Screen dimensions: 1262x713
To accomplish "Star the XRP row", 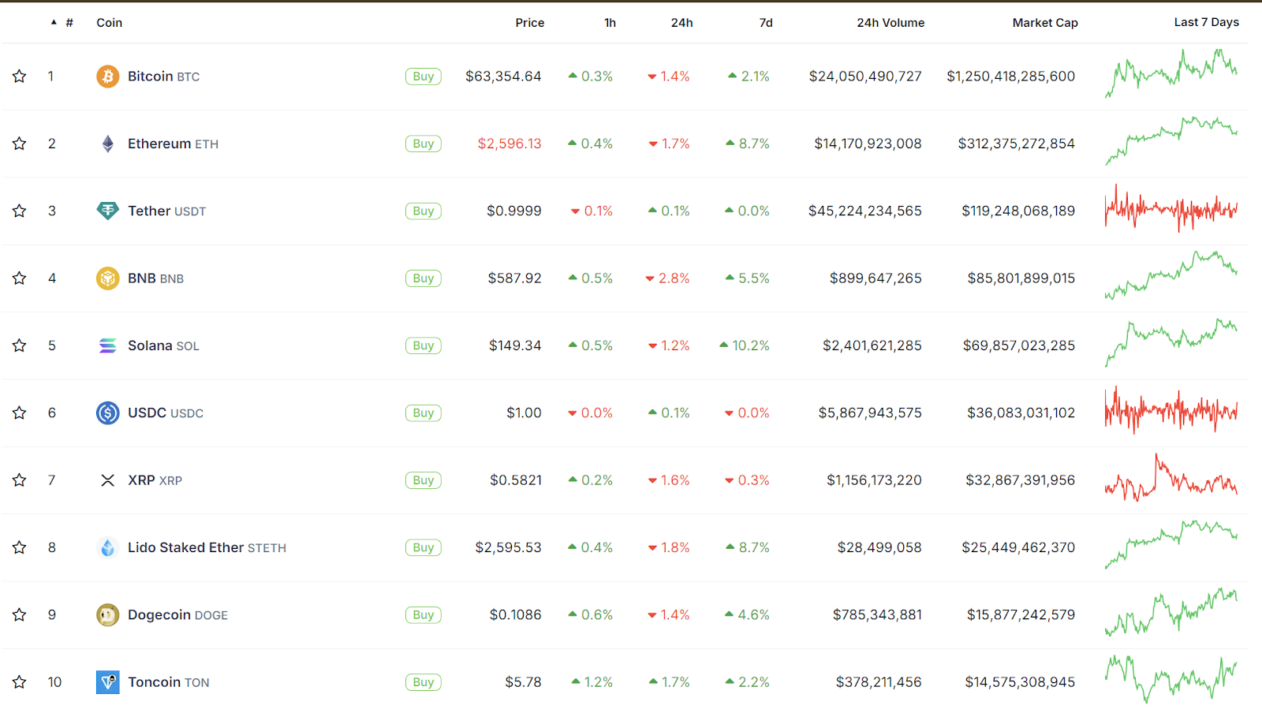I will [x=20, y=480].
